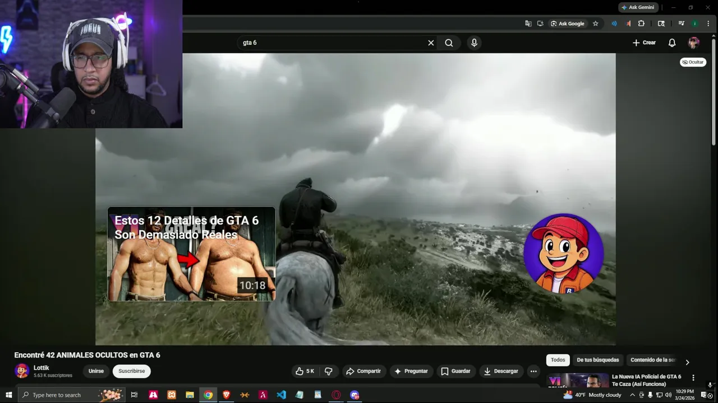Click the tray microphone icon

650,395
